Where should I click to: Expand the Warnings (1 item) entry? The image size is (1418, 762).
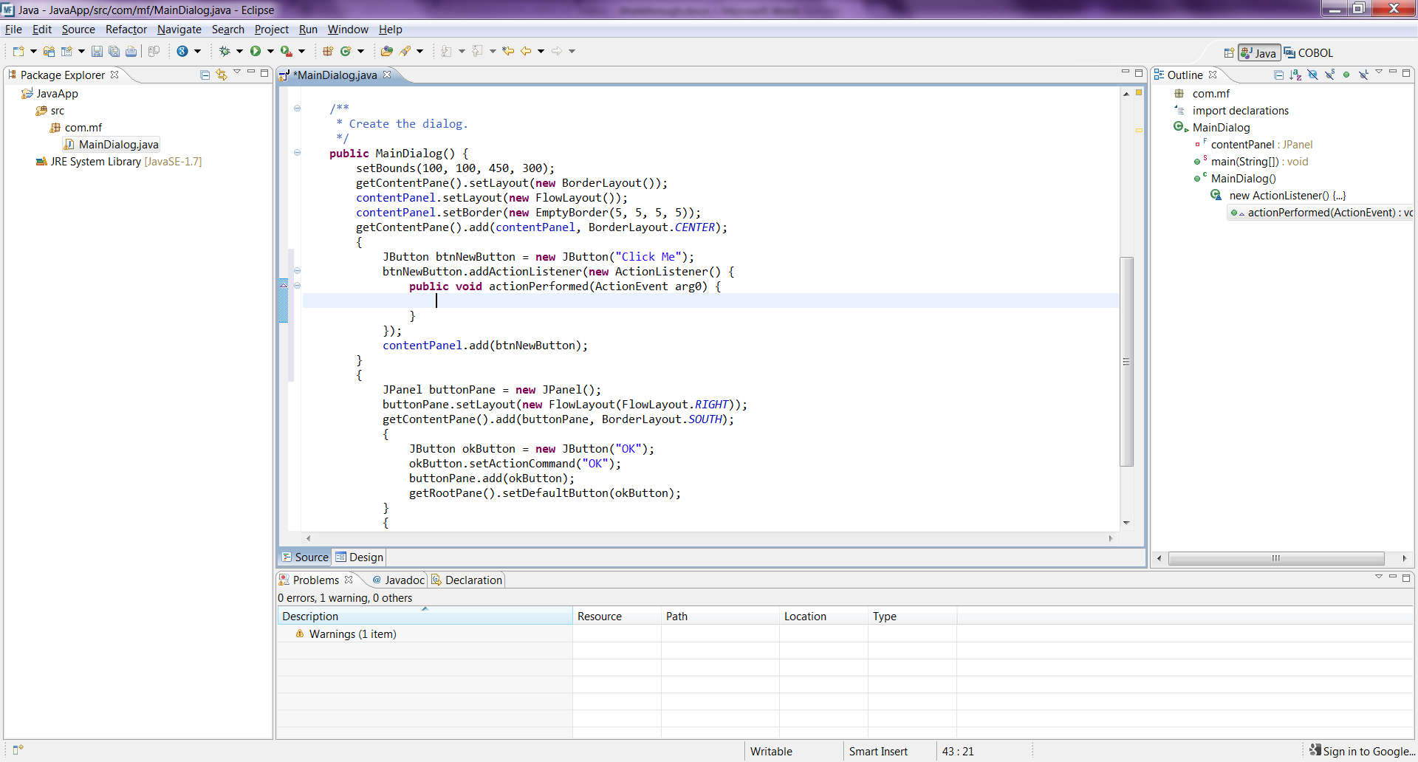click(x=287, y=634)
